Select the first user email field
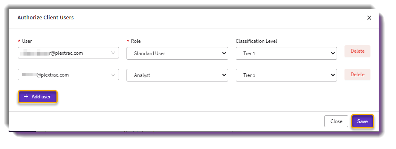This screenshot has height=149, width=396. pyautogui.click(x=68, y=53)
